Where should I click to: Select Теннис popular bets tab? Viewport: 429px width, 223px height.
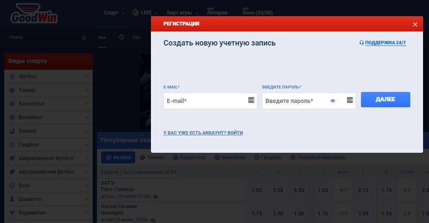pos(152,157)
